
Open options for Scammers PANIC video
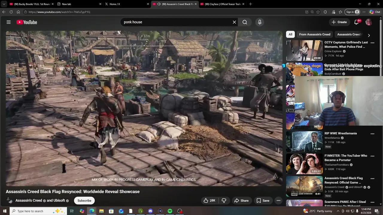[373, 202]
